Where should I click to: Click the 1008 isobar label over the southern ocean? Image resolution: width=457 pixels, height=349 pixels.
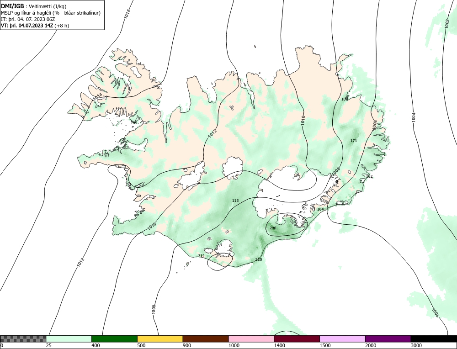(x=154, y=309)
